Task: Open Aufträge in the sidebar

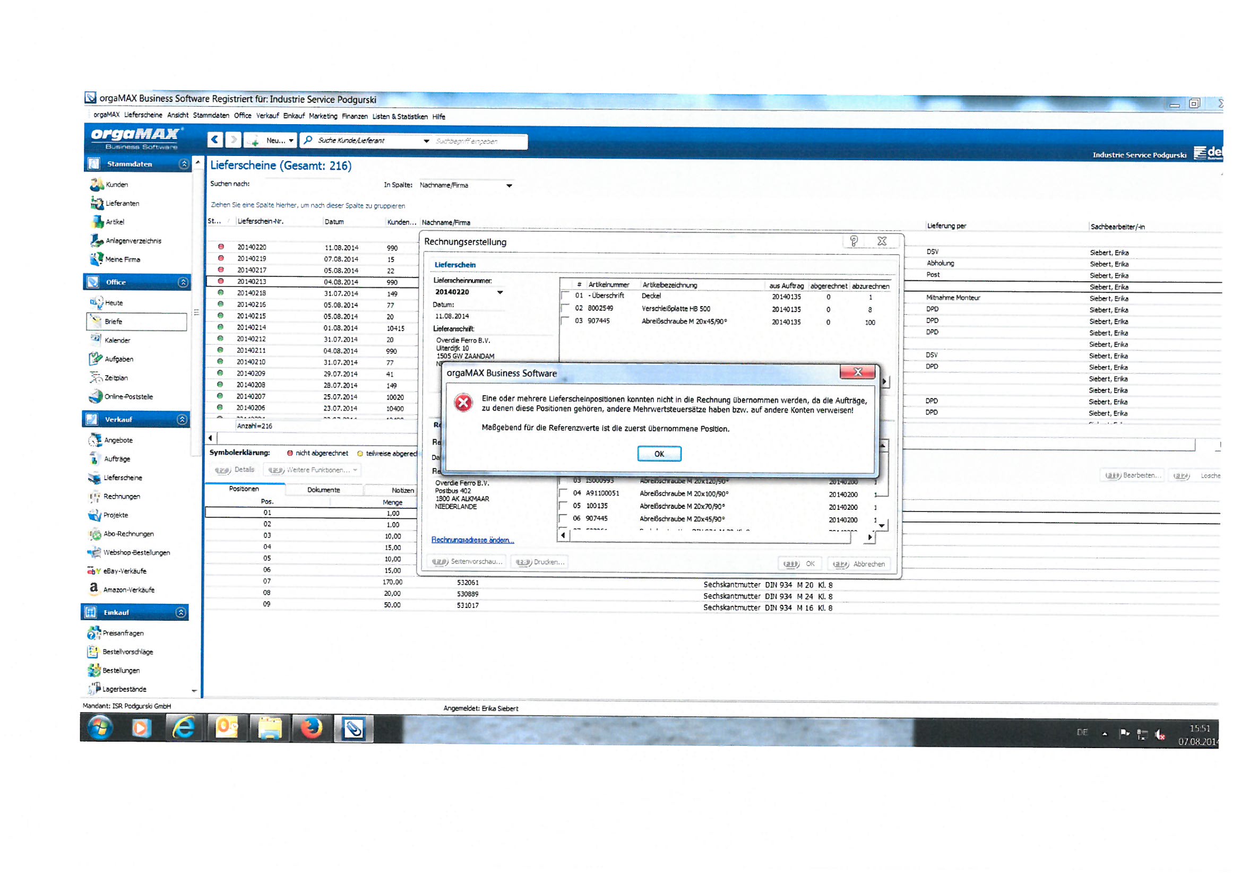Action: [x=109, y=459]
